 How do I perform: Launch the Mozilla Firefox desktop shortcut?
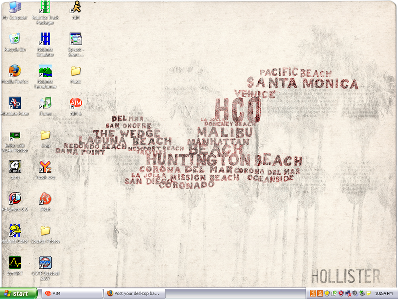[x=15, y=74]
